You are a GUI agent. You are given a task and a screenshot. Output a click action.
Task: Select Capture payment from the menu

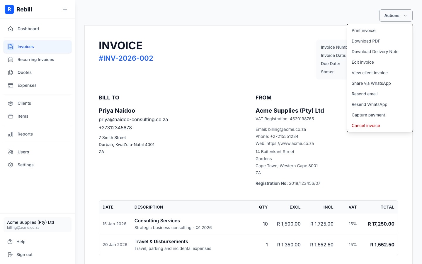click(368, 115)
